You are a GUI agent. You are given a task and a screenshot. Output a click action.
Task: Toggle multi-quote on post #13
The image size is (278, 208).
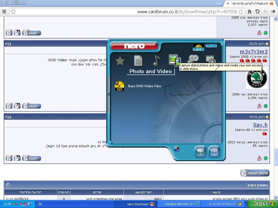point(17,106)
